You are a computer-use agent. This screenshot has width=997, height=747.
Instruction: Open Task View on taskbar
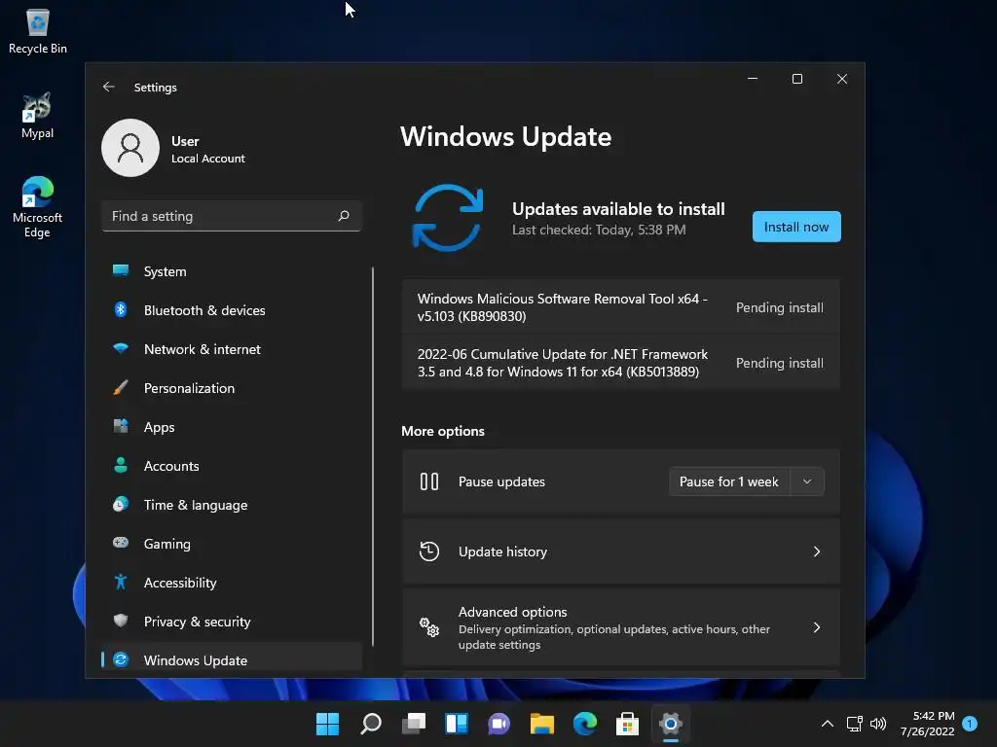pos(414,724)
